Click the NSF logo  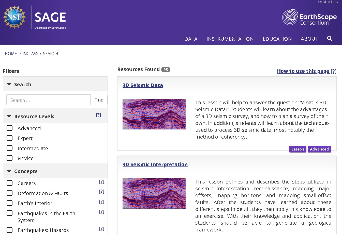[14, 17]
